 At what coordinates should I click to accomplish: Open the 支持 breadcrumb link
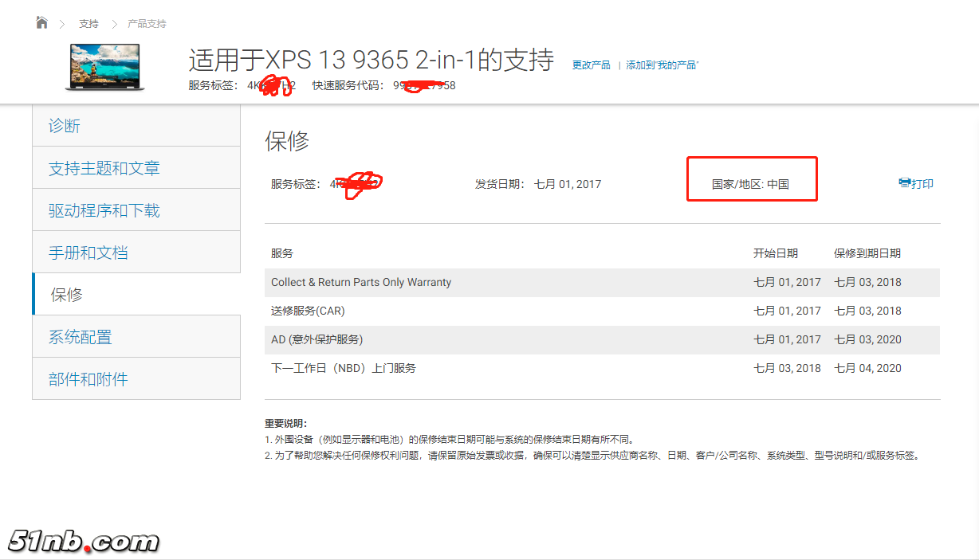[x=88, y=24]
